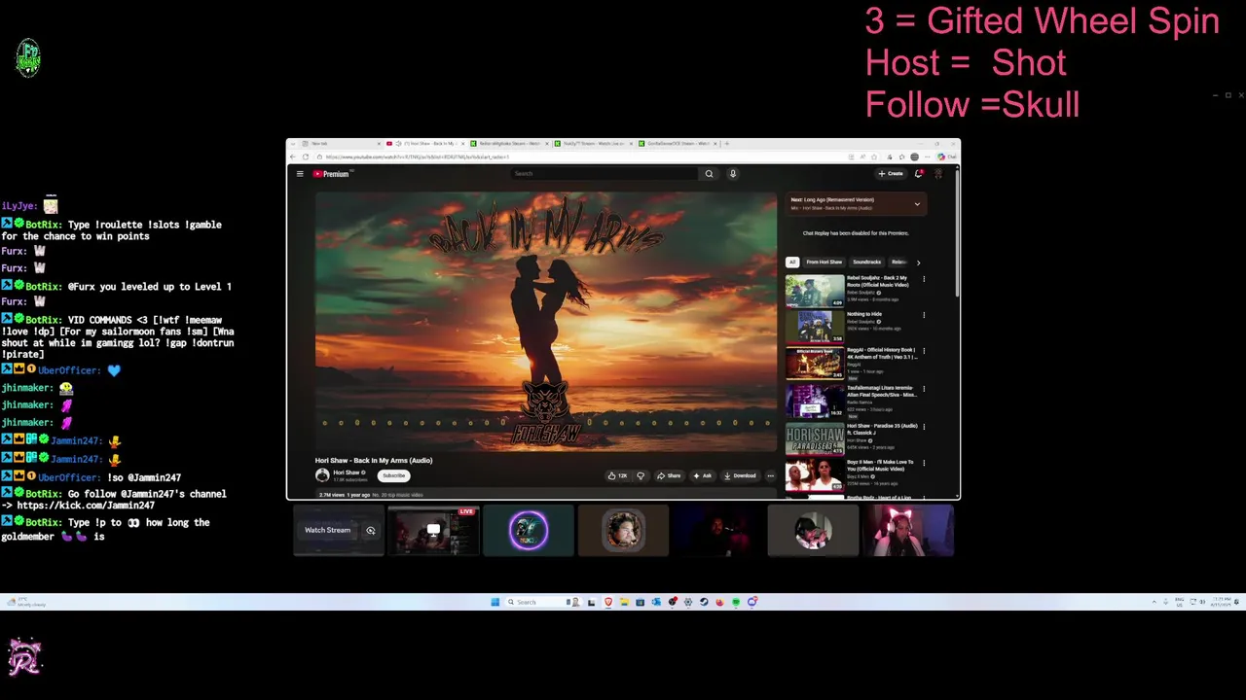The image size is (1246, 700).
Task: Open options for Rebel Souljahz Back 2 My Roots
Action: (x=924, y=279)
